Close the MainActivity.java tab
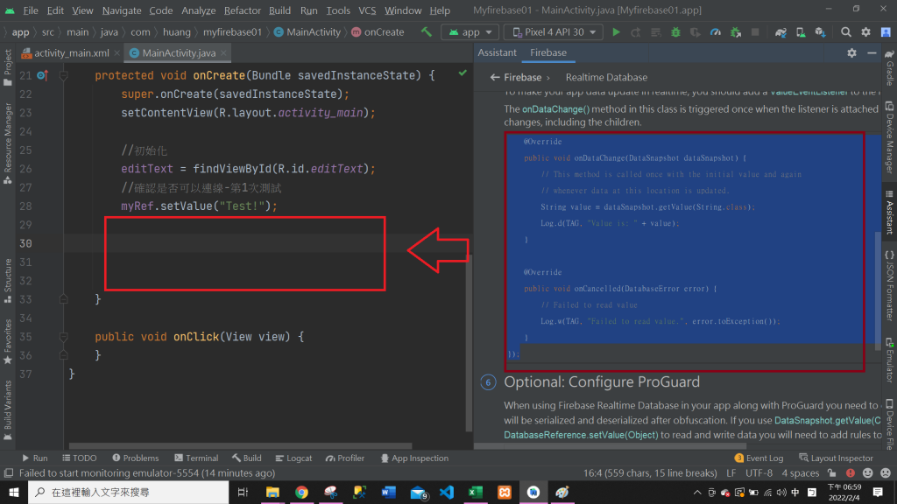 223,53
